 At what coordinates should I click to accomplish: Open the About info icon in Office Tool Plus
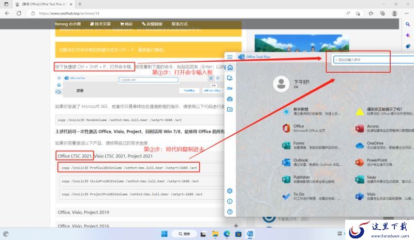(x=230, y=201)
